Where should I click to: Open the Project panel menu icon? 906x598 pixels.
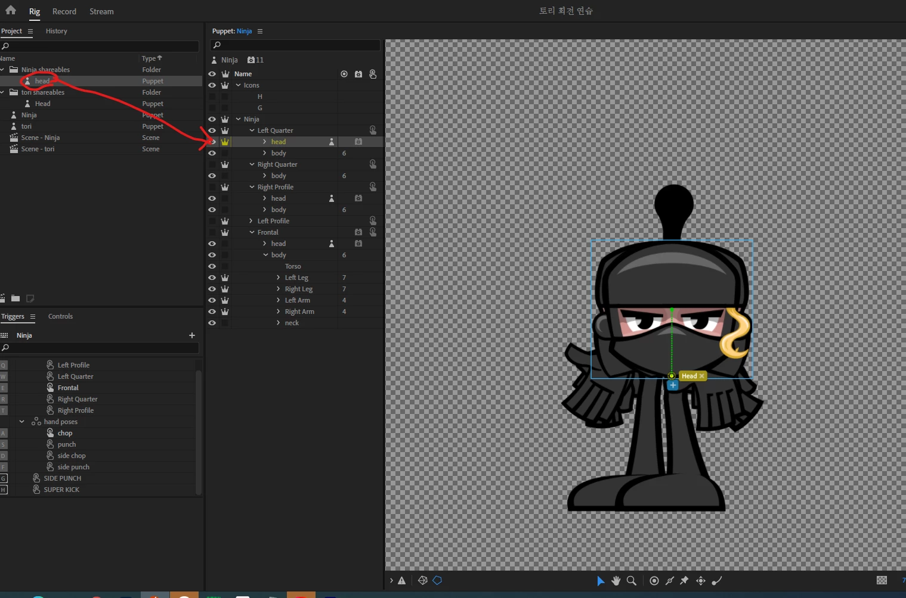point(30,31)
